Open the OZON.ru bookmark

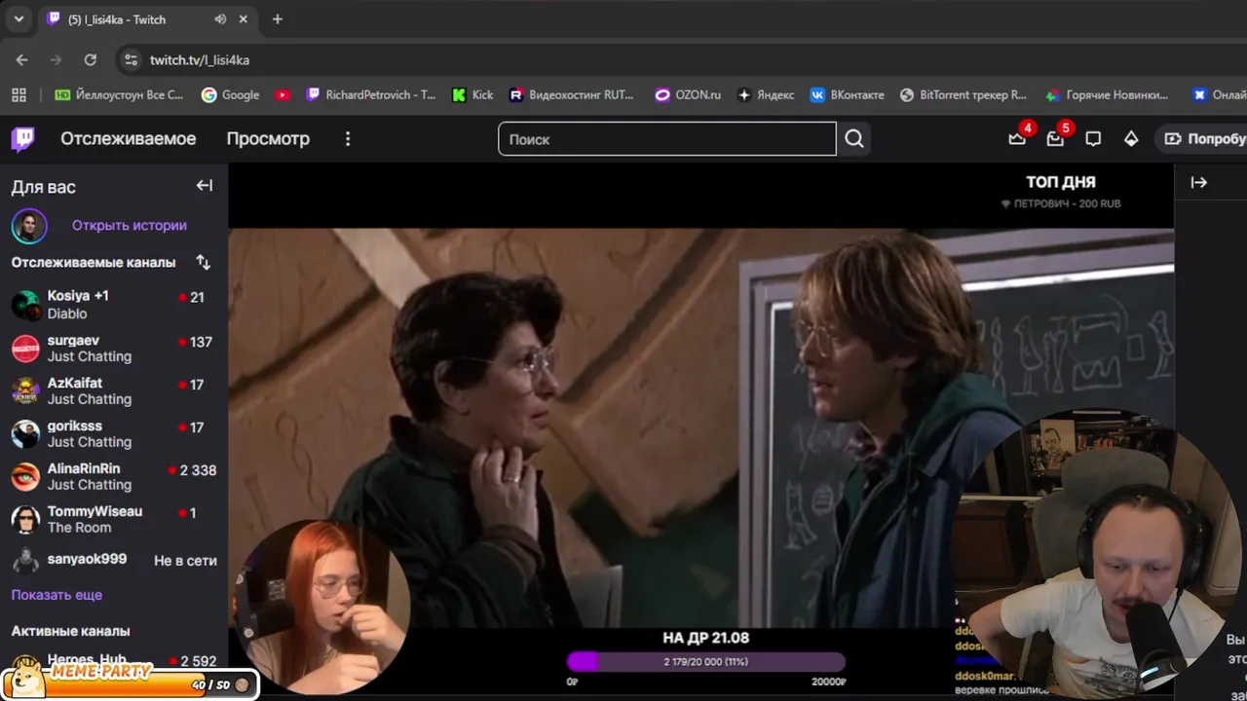[688, 94]
